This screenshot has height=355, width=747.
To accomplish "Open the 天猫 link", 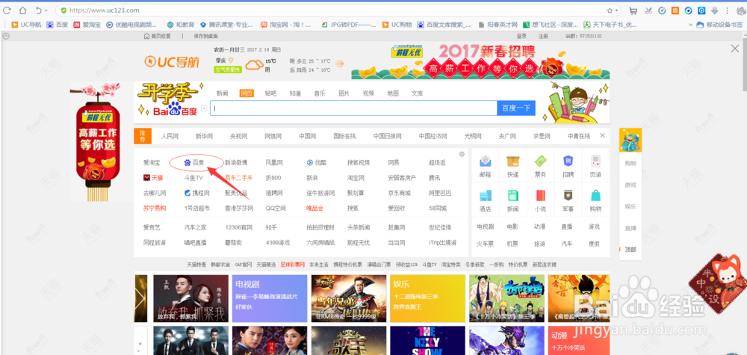I will [x=153, y=178].
